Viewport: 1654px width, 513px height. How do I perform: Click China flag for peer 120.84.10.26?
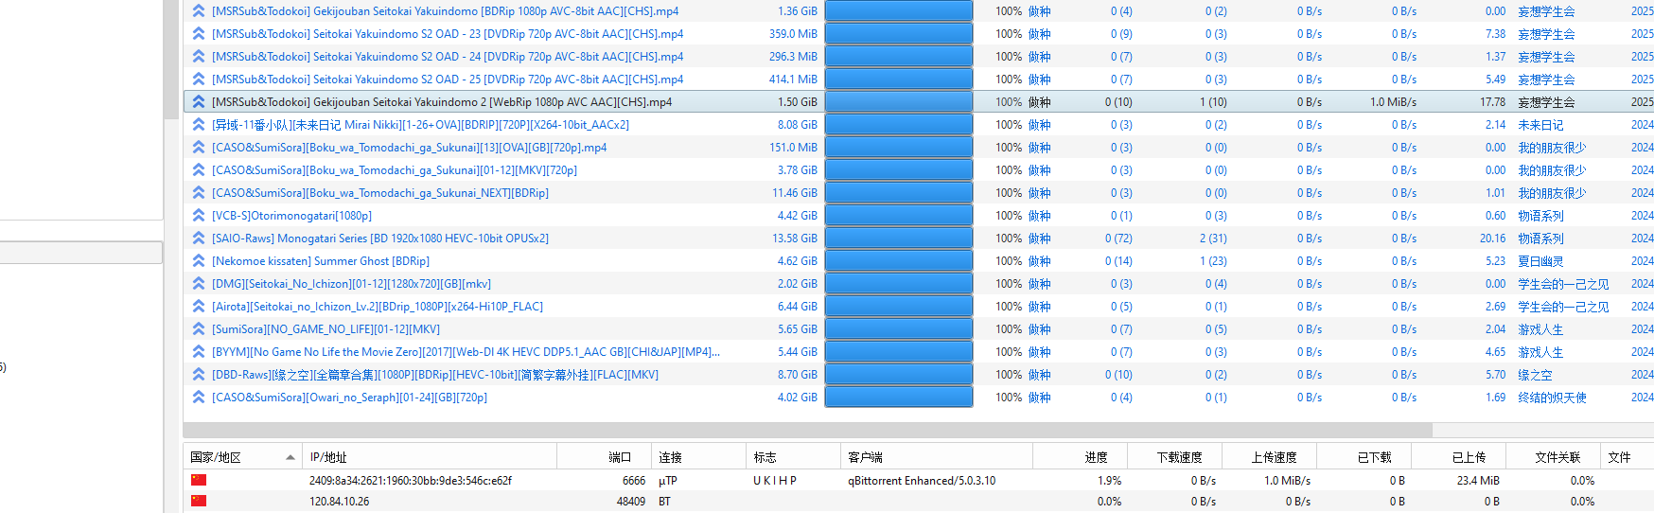(x=199, y=502)
